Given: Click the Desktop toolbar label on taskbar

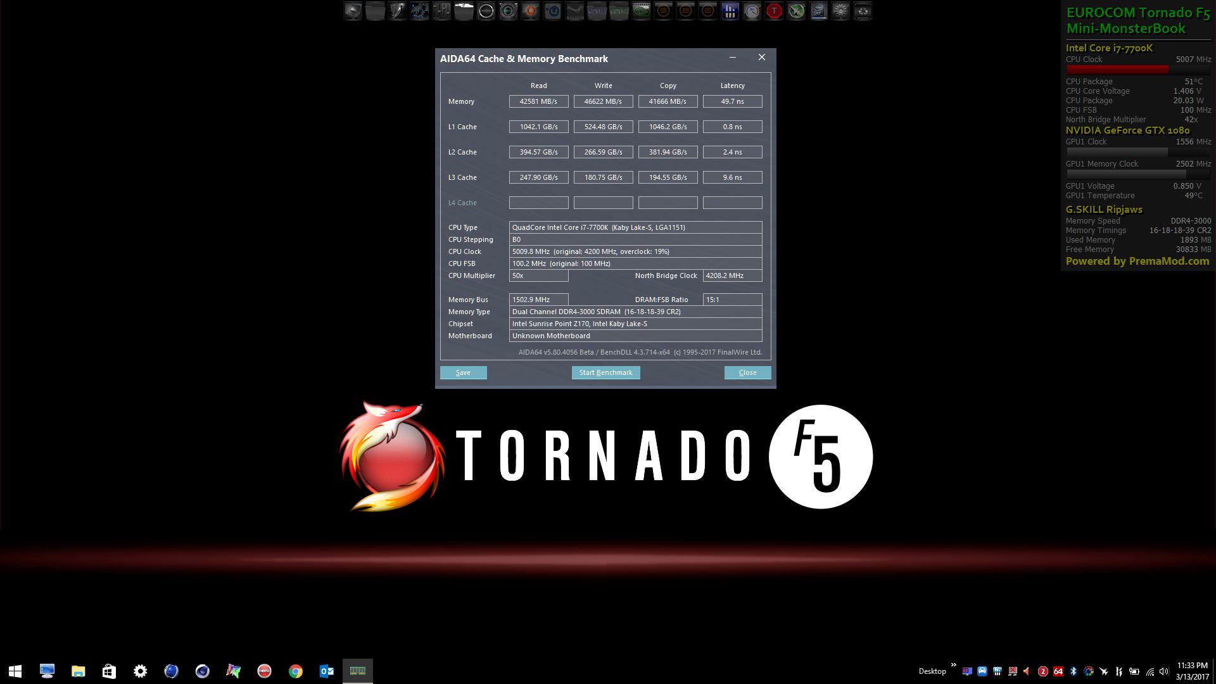Looking at the screenshot, I should [x=932, y=671].
